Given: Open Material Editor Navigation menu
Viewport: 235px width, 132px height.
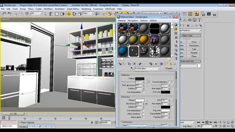Looking at the screenshot, I should click(x=133, y=21).
